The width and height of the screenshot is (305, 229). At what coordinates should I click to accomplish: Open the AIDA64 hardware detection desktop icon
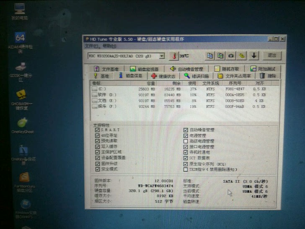(x=20, y=42)
